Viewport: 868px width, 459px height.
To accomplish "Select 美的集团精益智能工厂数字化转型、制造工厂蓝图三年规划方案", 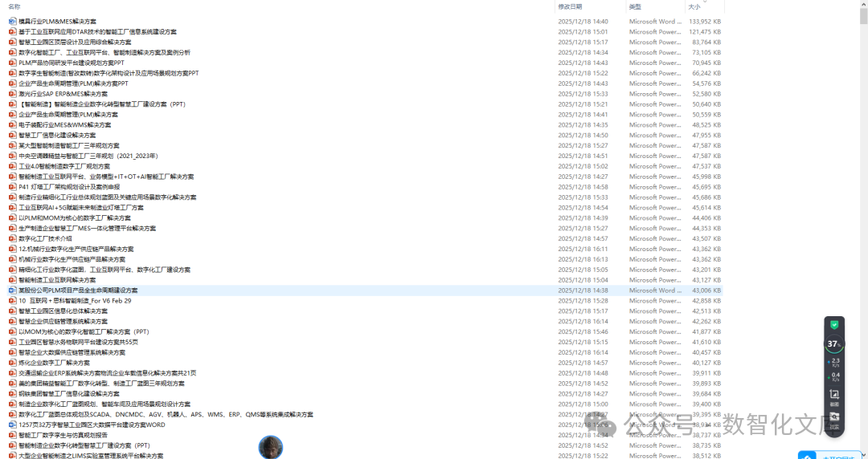I will 101,384.
